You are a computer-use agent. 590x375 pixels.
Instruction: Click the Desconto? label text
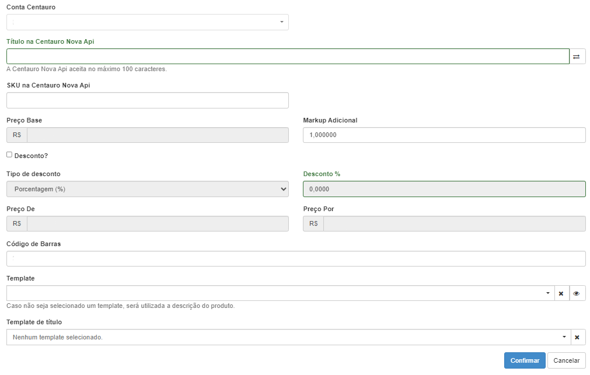32,156
